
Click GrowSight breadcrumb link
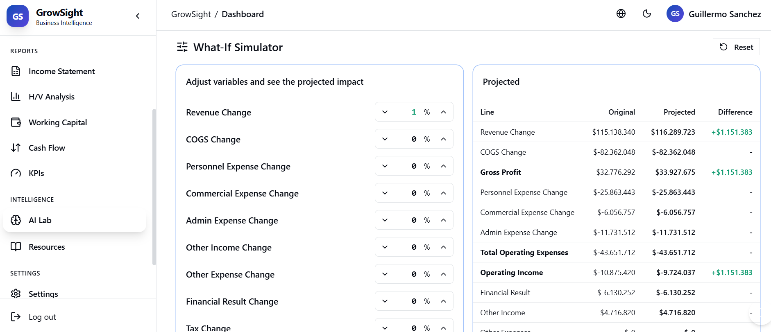click(191, 14)
